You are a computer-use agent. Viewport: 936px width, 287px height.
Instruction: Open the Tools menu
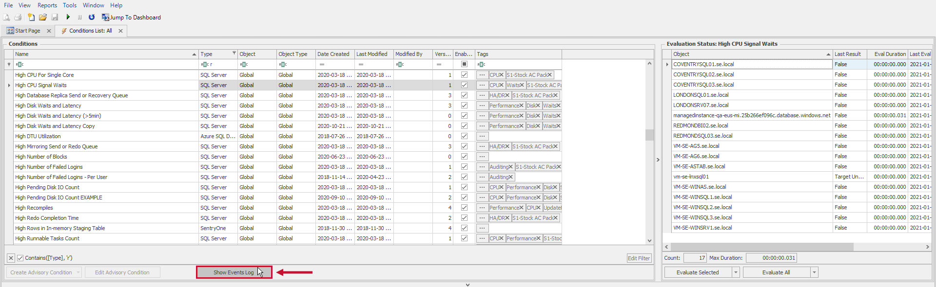click(70, 5)
